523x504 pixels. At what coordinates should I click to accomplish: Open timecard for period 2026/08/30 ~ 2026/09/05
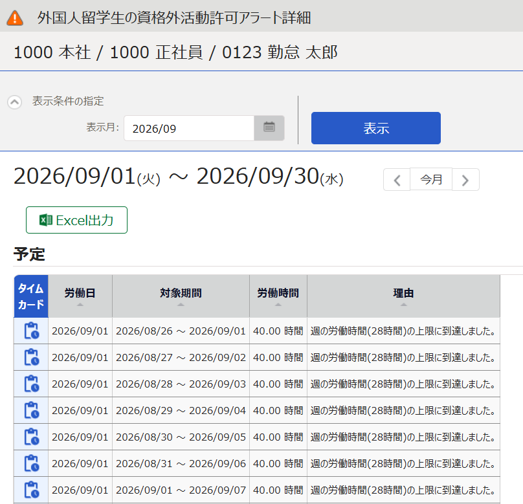(31, 437)
